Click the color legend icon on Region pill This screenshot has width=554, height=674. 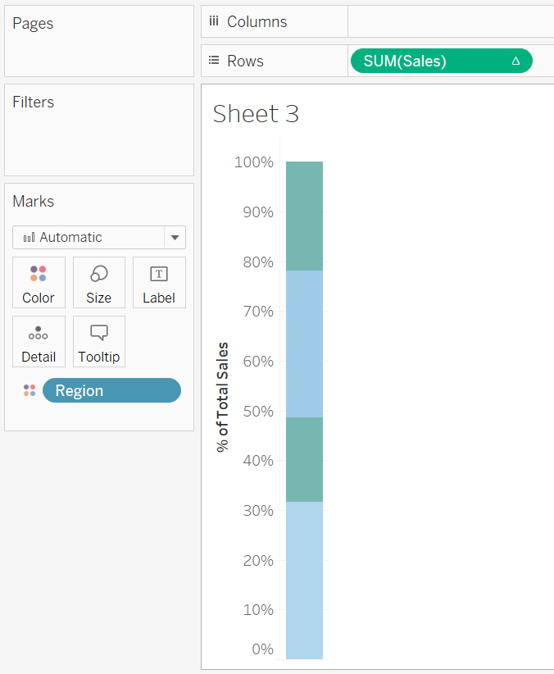30,390
